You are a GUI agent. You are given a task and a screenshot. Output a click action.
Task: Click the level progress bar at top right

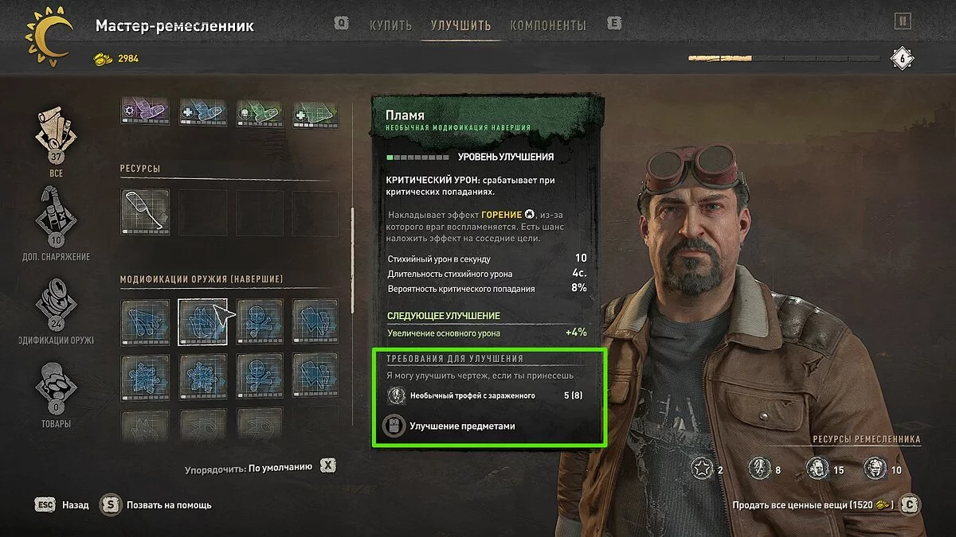pyautogui.click(x=787, y=58)
